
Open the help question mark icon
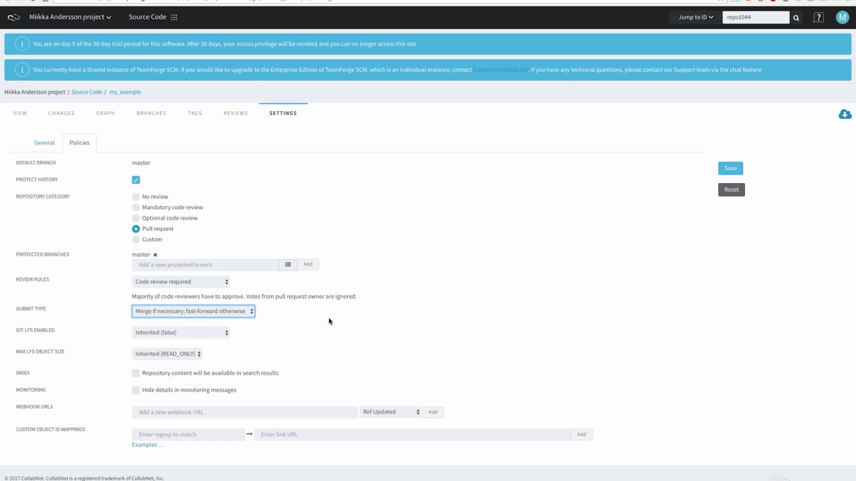pos(819,17)
